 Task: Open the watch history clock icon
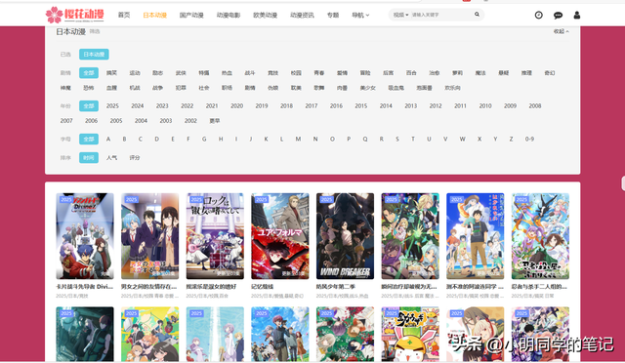[x=538, y=16]
